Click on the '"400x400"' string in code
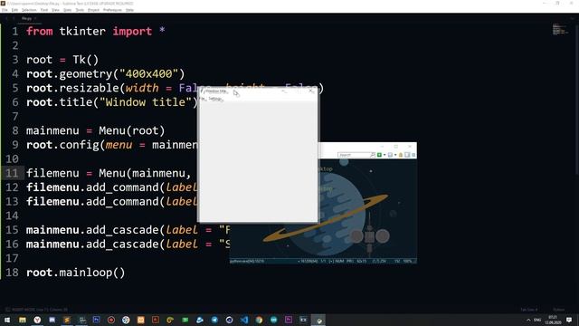The height and width of the screenshot is (326, 579). (x=148, y=73)
